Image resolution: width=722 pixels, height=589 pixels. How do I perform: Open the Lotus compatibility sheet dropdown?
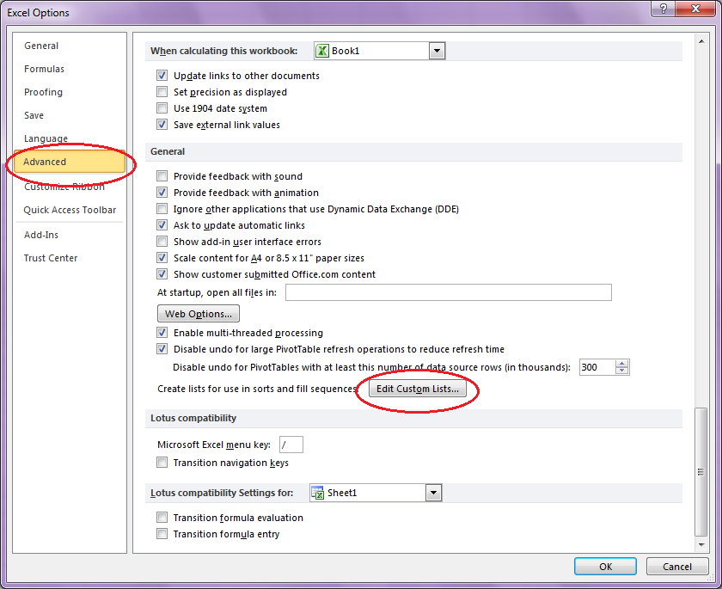[434, 493]
